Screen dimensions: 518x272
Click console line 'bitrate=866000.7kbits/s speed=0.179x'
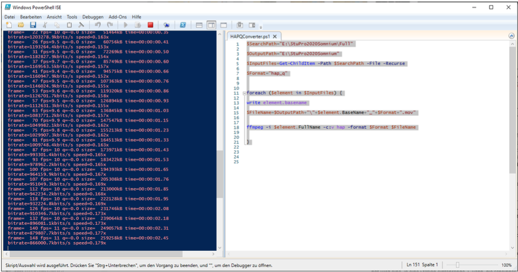[x=57, y=243]
